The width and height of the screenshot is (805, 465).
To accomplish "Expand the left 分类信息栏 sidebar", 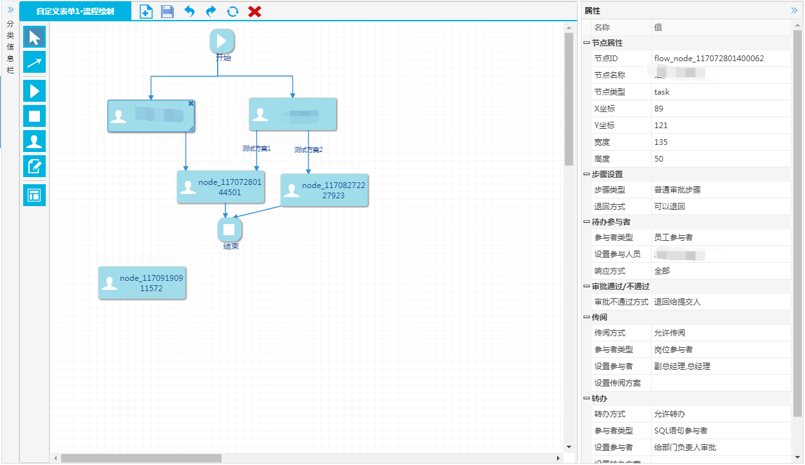I will pos(10,10).
